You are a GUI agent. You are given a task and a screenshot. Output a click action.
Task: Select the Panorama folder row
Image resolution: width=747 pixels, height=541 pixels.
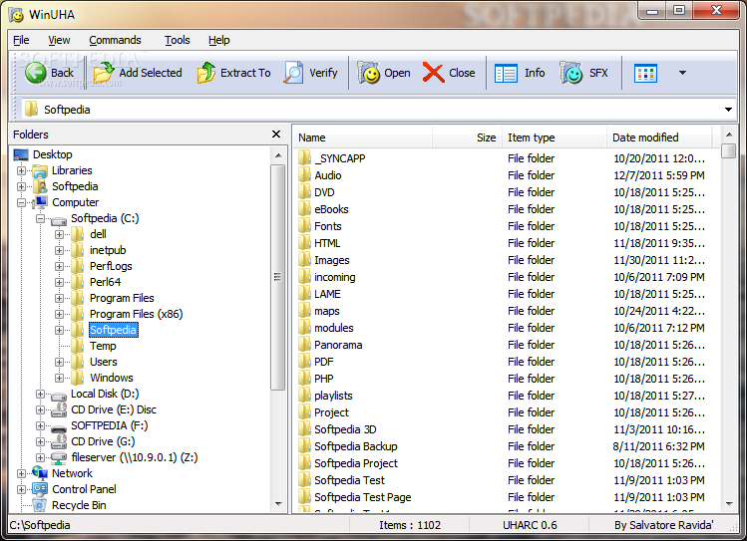click(x=505, y=345)
